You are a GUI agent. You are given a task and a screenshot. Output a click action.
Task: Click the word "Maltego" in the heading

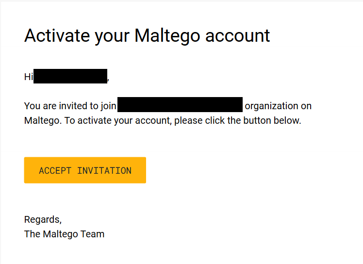[x=167, y=36]
